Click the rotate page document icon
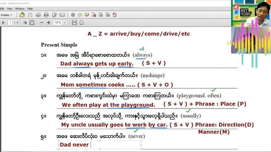The height and width of the screenshot is (152, 271). point(101,15)
